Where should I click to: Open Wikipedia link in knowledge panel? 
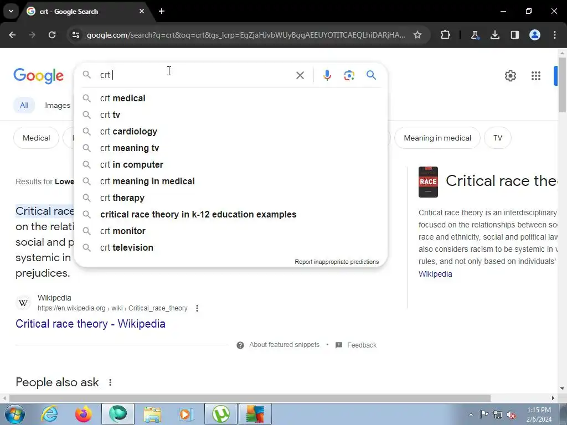point(435,274)
